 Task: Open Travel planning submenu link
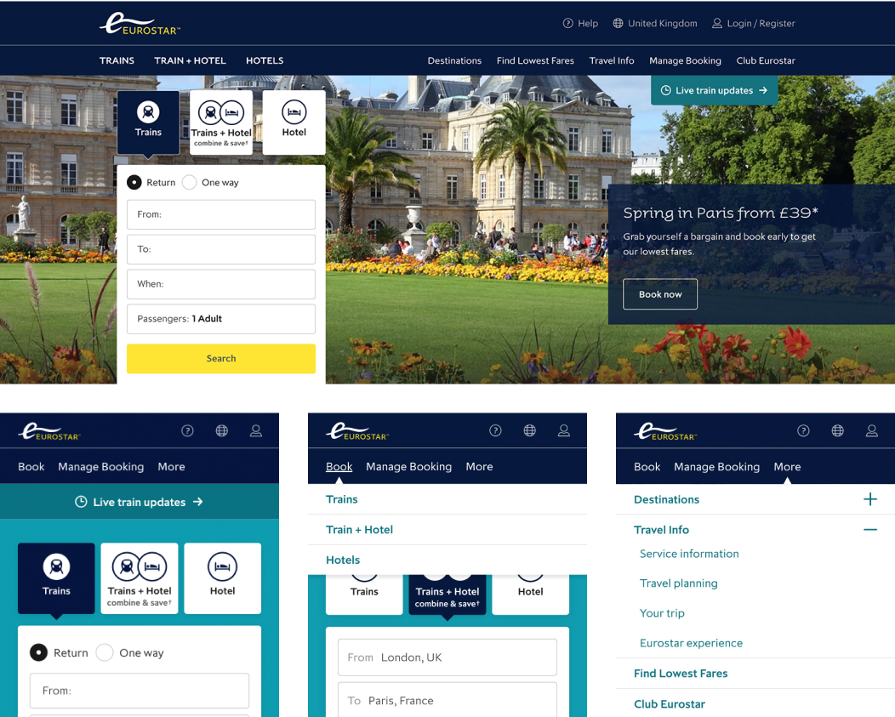pos(679,583)
